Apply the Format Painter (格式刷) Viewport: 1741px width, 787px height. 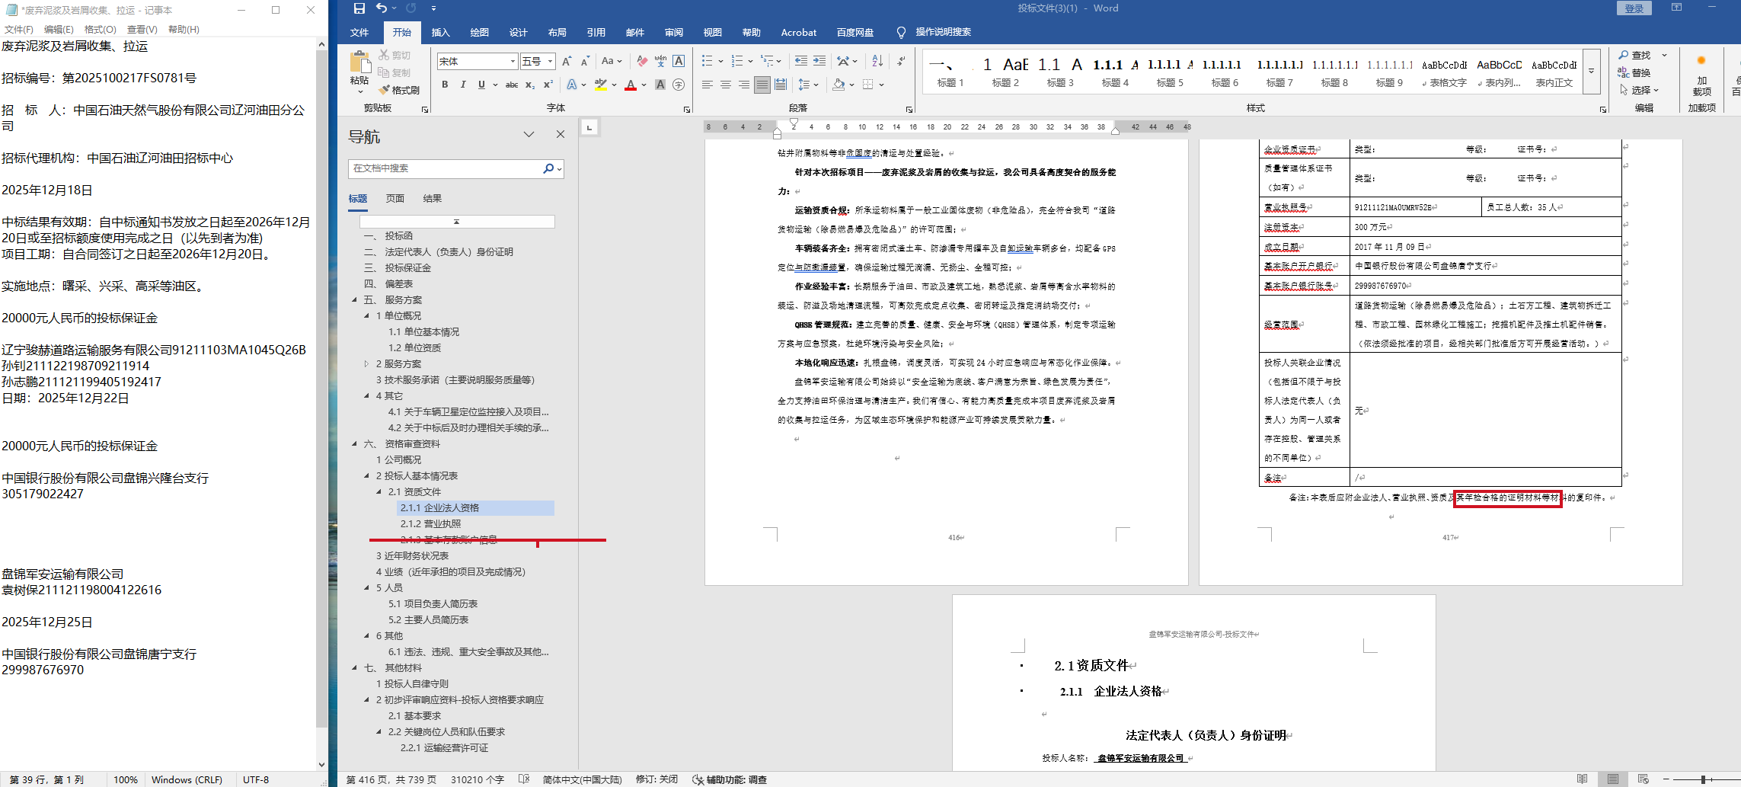point(399,90)
